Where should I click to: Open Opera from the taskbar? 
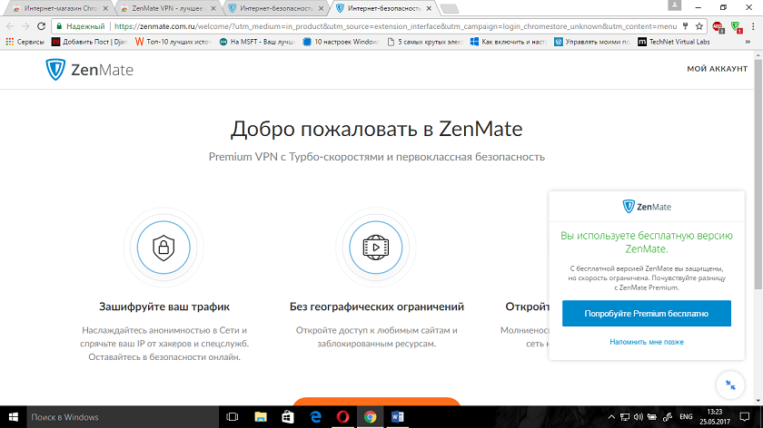coord(343,417)
